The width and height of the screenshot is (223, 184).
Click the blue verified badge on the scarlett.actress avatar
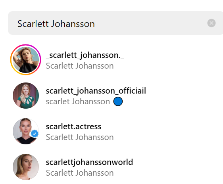point(35,134)
